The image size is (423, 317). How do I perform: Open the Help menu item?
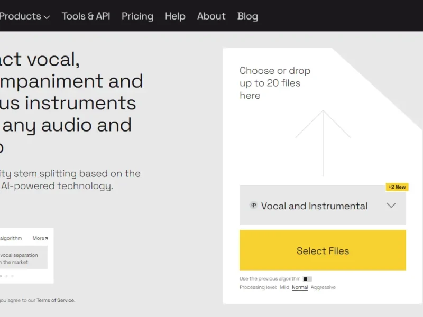pos(175,16)
